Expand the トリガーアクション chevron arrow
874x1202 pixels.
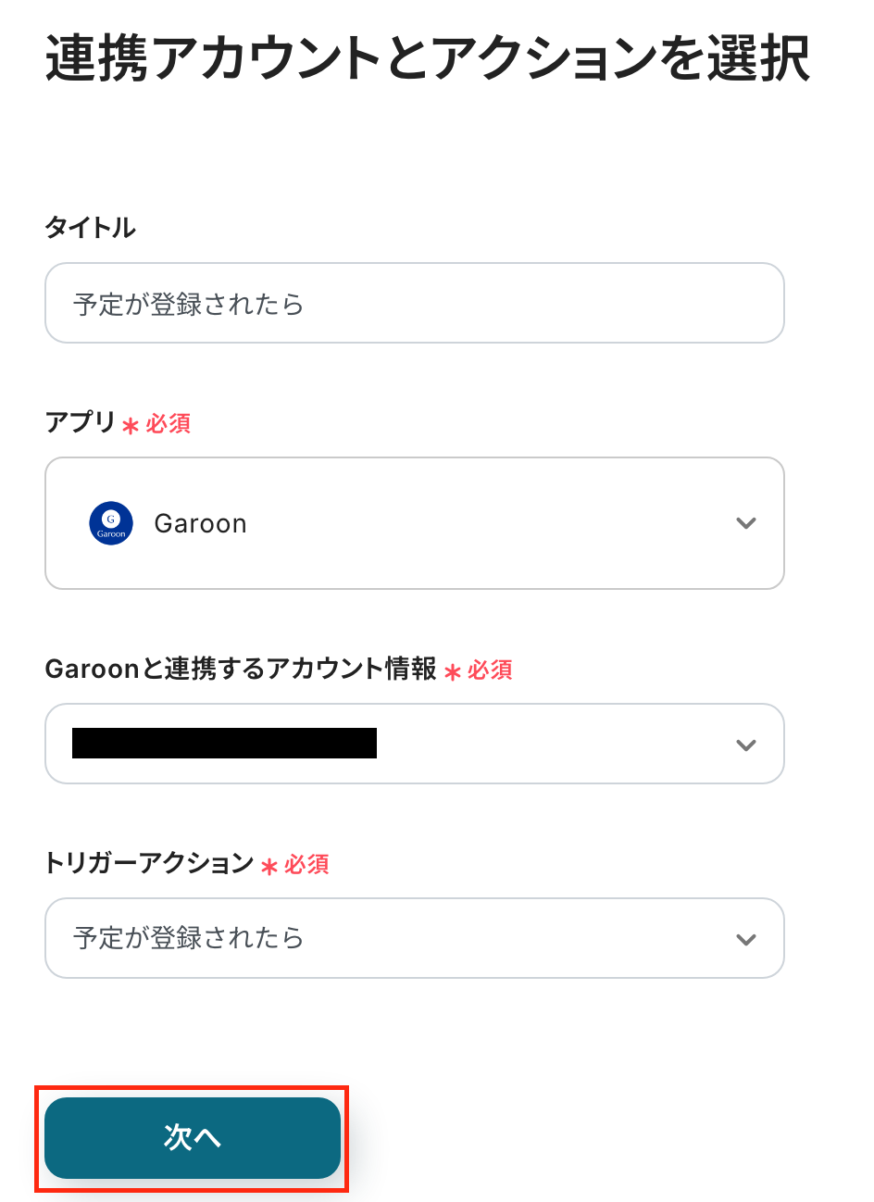point(745,939)
